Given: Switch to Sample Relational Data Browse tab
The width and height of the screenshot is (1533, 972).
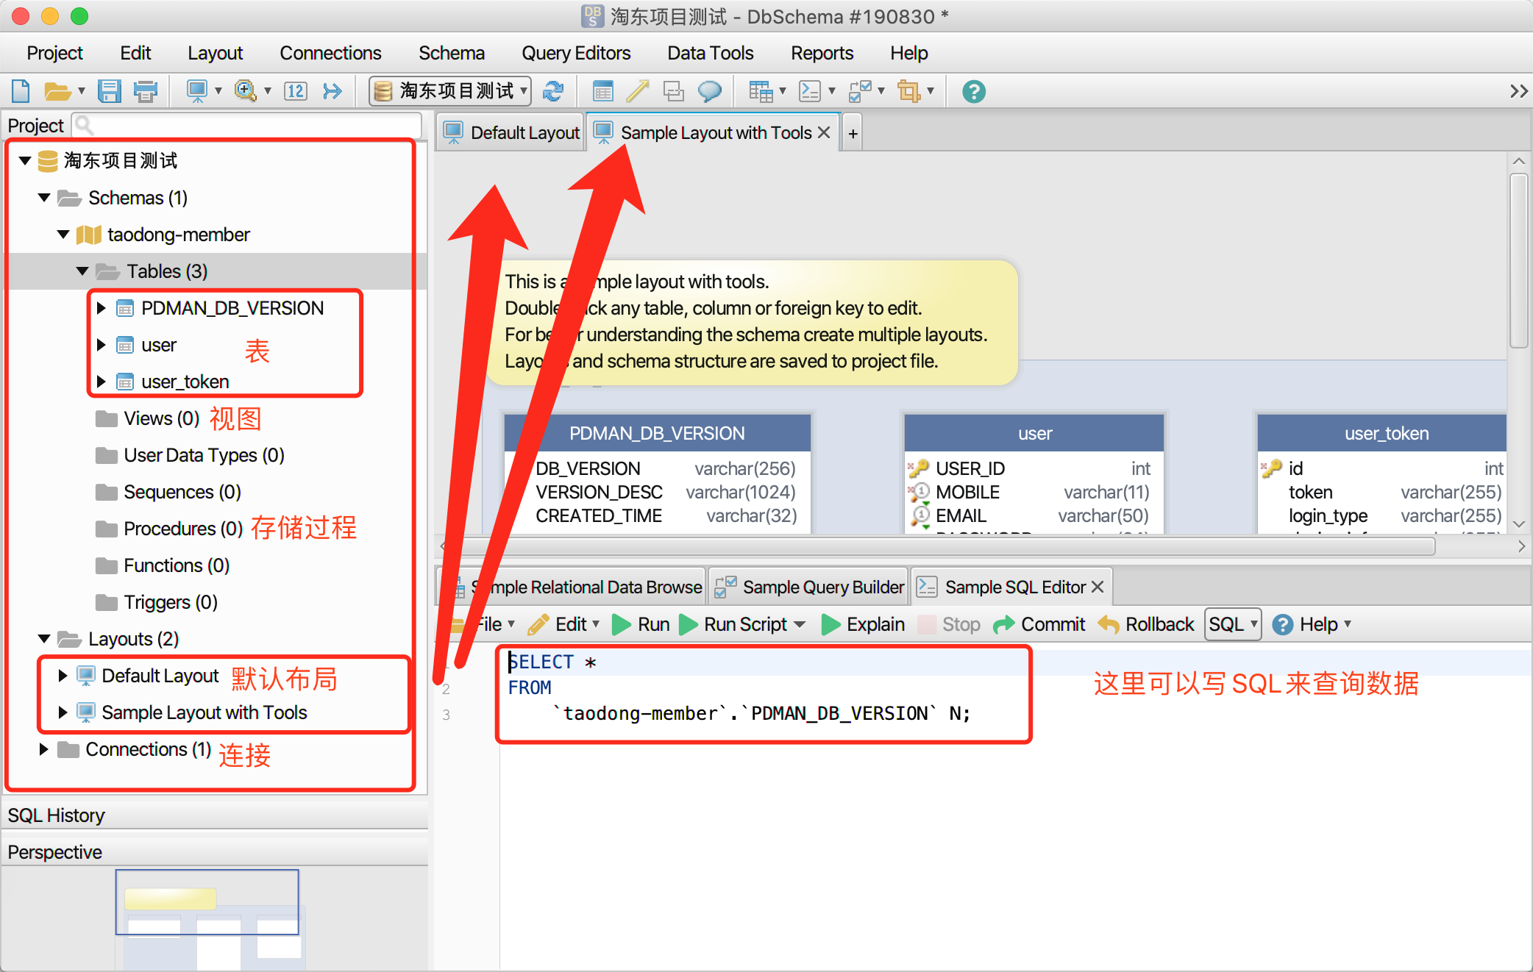Looking at the screenshot, I should pyautogui.click(x=573, y=587).
